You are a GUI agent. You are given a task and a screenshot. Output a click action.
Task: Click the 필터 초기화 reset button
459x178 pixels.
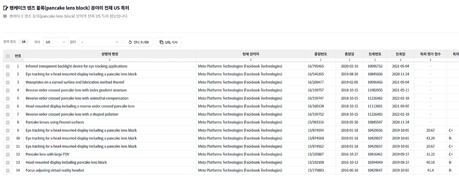coord(138,42)
